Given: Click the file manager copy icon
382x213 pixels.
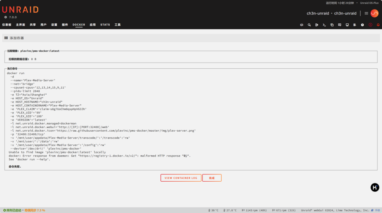Looking at the screenshot, I should [x=332, y=25].
